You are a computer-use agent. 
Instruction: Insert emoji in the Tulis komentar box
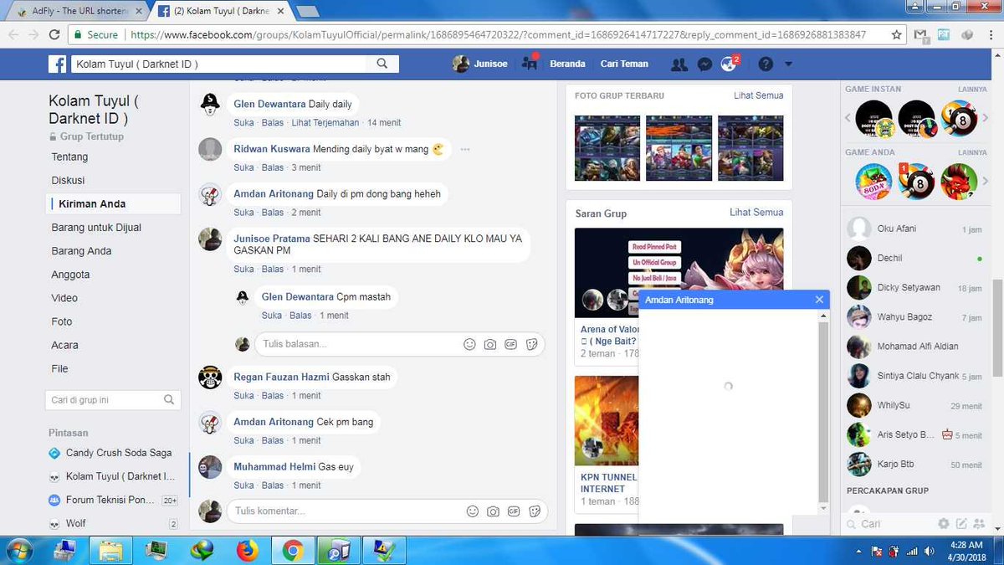[x=473, y=511]
